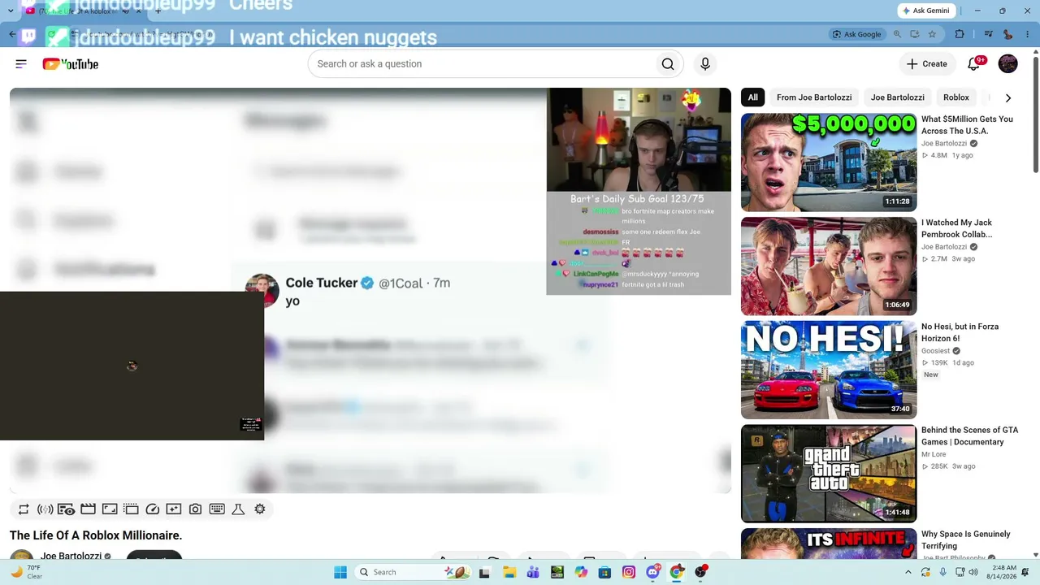1040x585 pixels.
Task: Click the Create button on YouTube
Action: click(927, 64)
